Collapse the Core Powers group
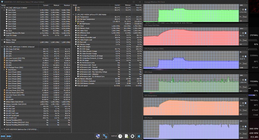259x140 pixels. pos(4,70)
